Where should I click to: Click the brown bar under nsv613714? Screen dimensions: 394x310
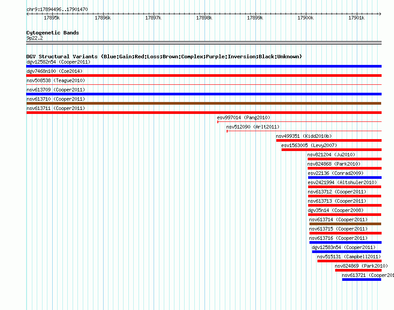(x=345, y=224)
